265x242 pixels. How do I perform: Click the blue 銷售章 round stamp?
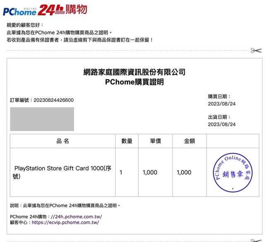pyautogui.click(x=233, y=173)
